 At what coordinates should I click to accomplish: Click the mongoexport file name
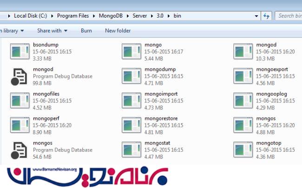click(x=272, y=69)
